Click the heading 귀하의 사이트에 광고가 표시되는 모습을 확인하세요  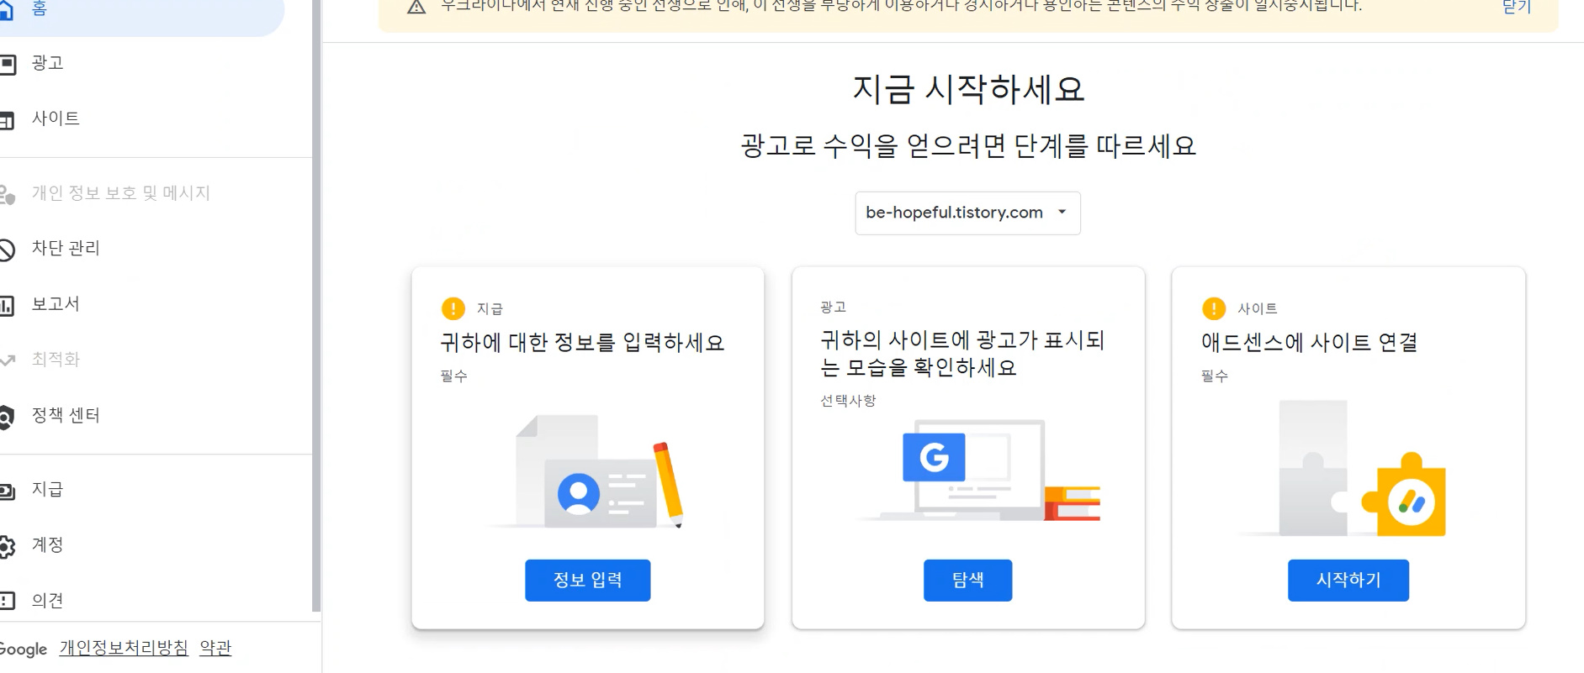962,354
